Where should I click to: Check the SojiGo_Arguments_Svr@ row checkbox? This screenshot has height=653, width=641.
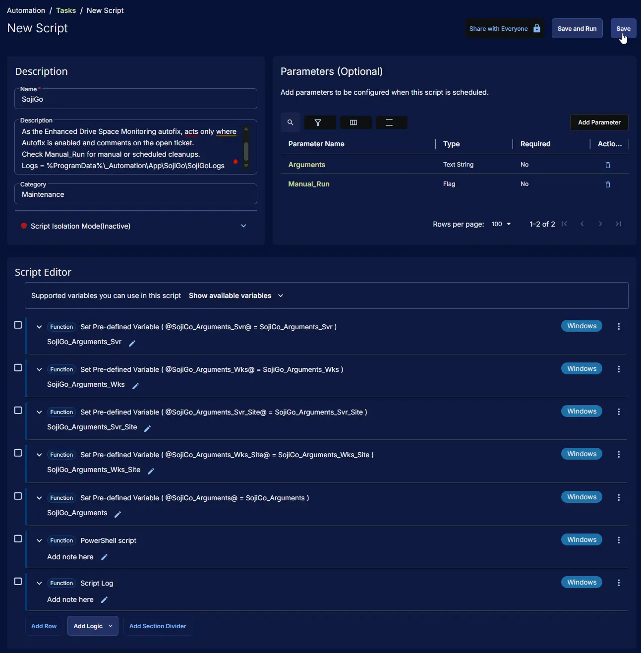18,325
